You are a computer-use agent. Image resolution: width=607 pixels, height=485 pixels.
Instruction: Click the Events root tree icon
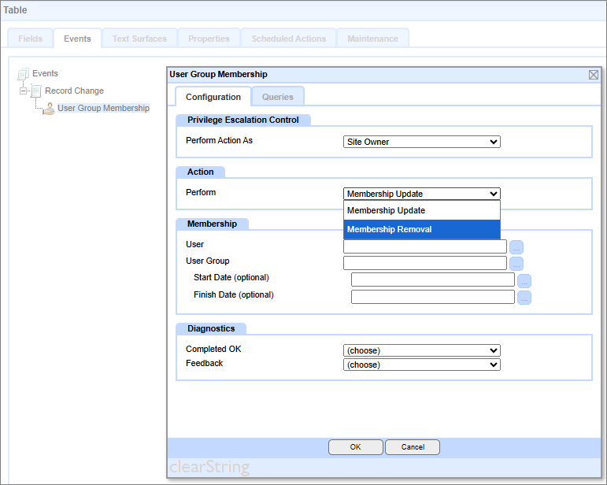(x=24, y=74)
